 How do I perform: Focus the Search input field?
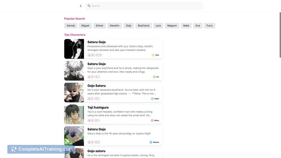tap(144, 6)
